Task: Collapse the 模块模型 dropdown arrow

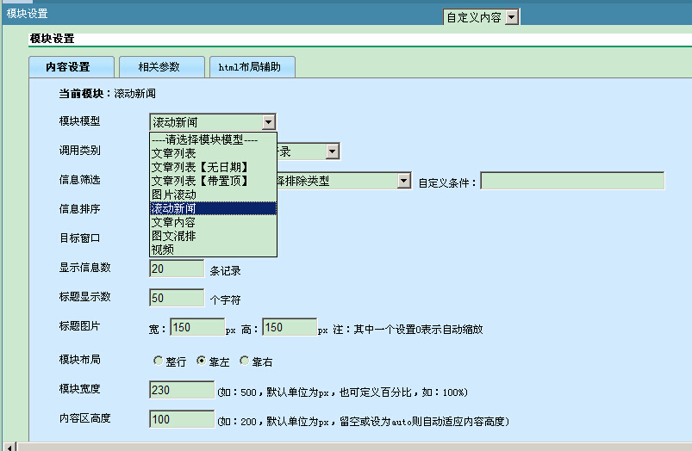Action: (269, 122)
